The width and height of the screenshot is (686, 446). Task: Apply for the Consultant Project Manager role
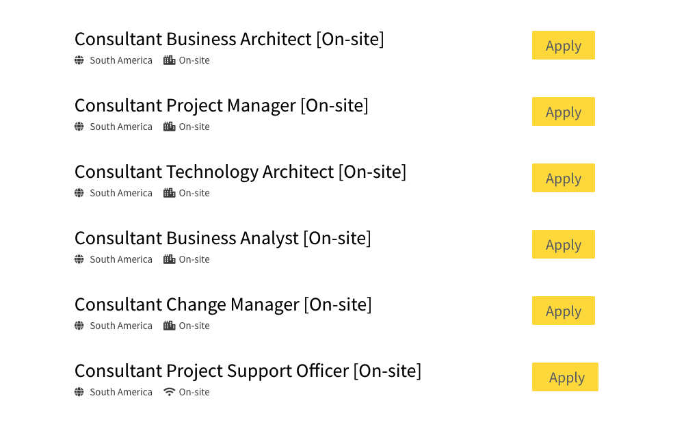pos(563,112)
